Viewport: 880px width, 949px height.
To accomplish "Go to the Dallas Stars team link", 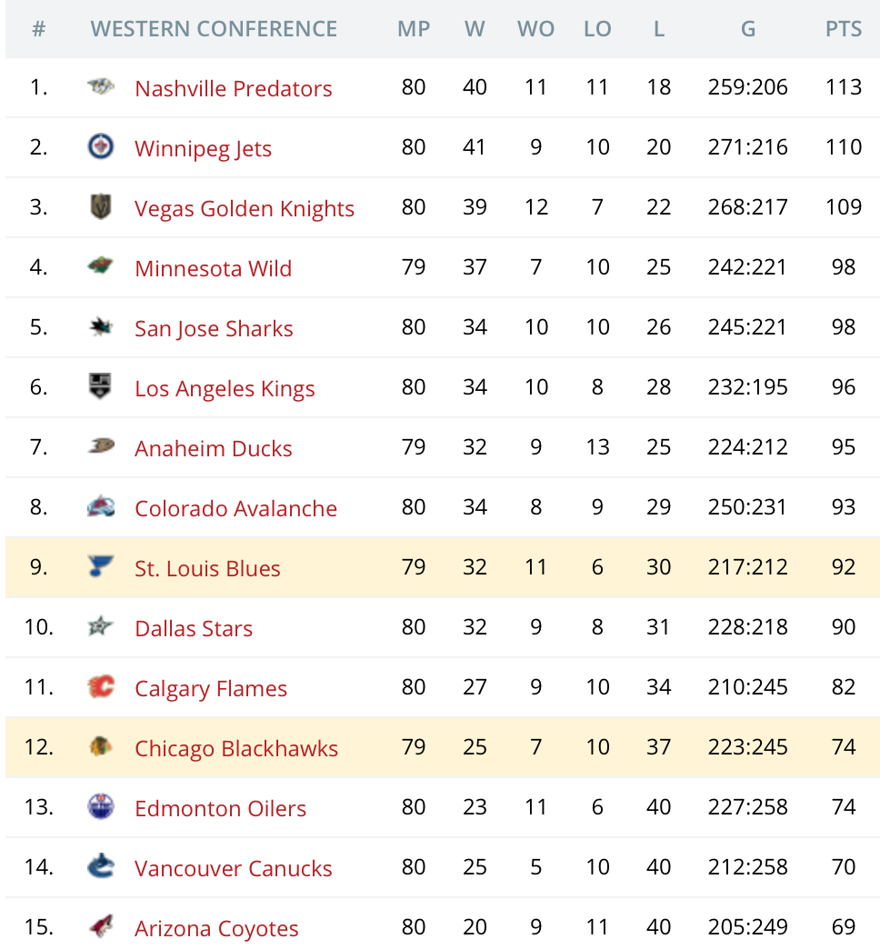I will coord(194,628).
